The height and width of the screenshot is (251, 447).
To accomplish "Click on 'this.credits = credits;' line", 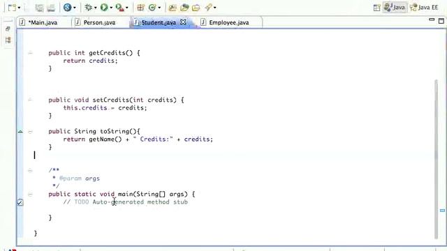I will [105, 108].
